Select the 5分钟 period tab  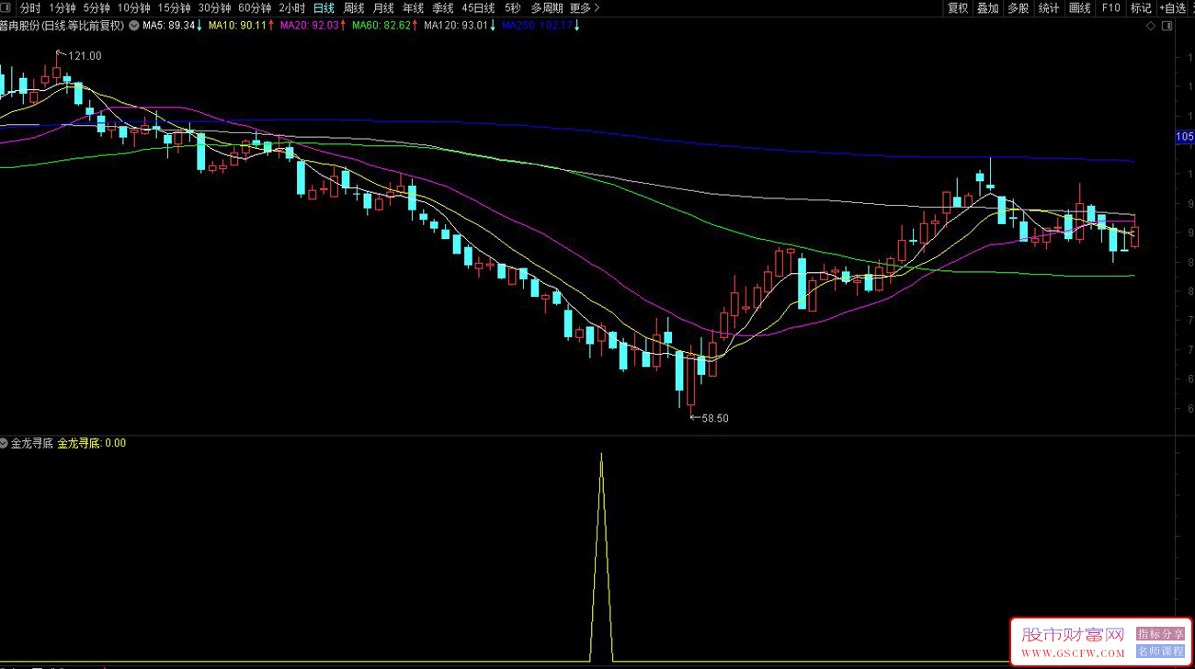tap(97, 7)
